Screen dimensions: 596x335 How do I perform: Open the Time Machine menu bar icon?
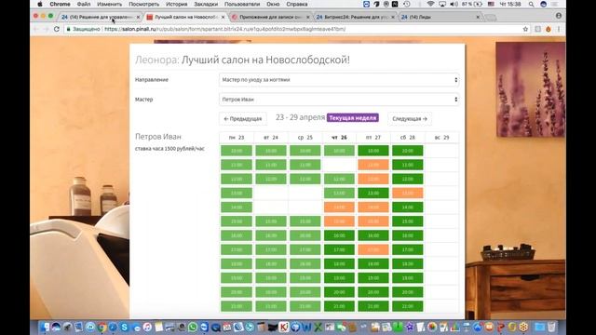(406, 4)
